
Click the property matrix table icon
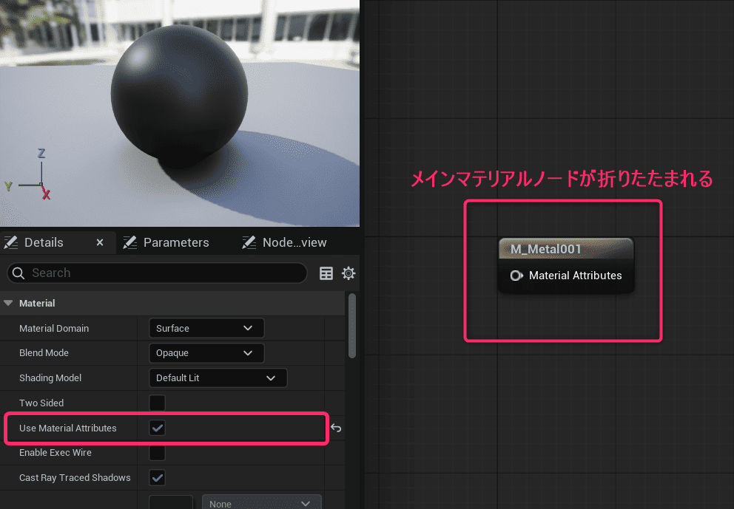pyautogui.click(x=326, y=273)
